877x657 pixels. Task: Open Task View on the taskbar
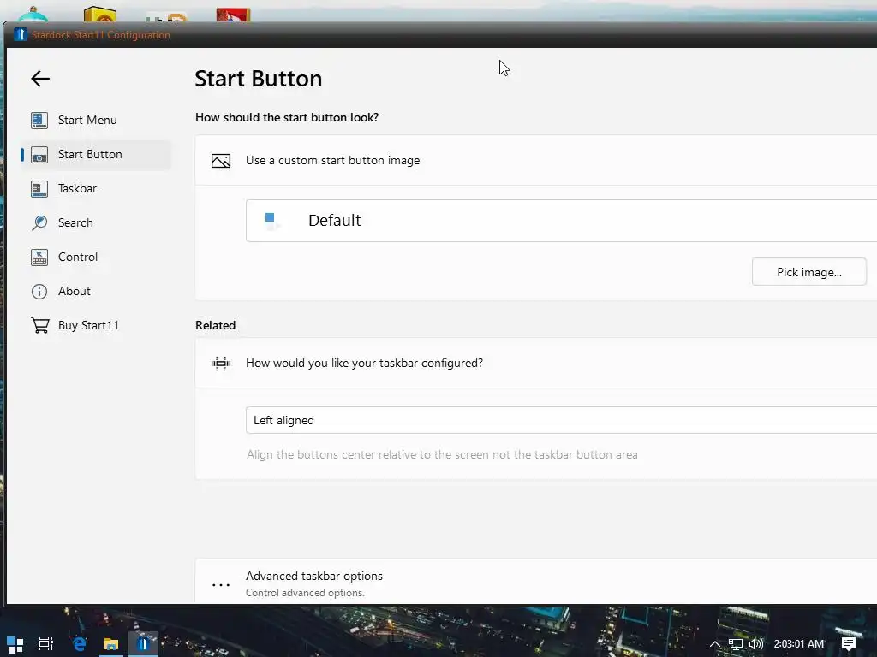tap(46, 644)
